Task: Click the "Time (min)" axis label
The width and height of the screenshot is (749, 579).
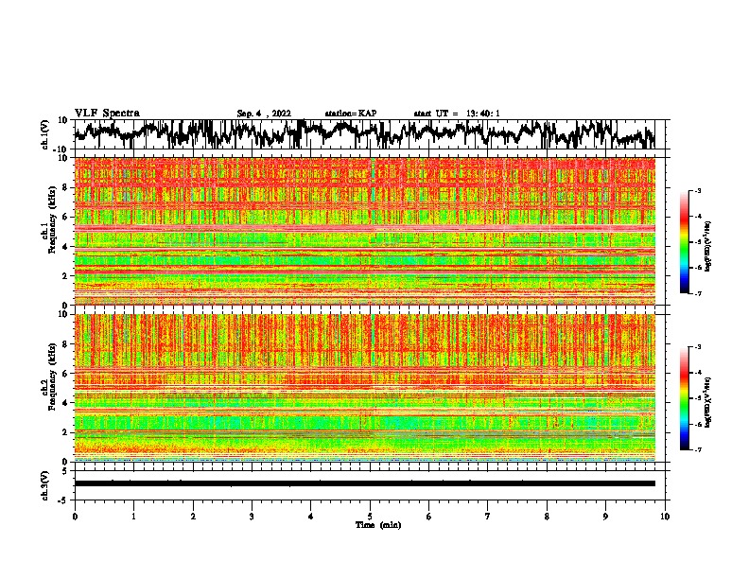Action: point(378,525)
